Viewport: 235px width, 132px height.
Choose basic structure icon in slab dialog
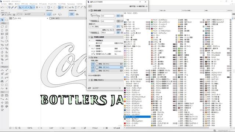pyautogui.click(x=118, y=16)
